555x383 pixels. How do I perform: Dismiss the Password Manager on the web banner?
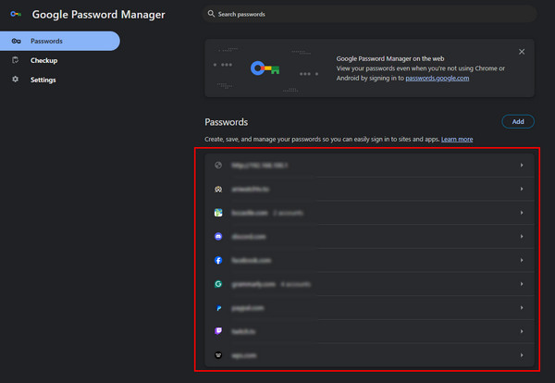coord(522,52)
